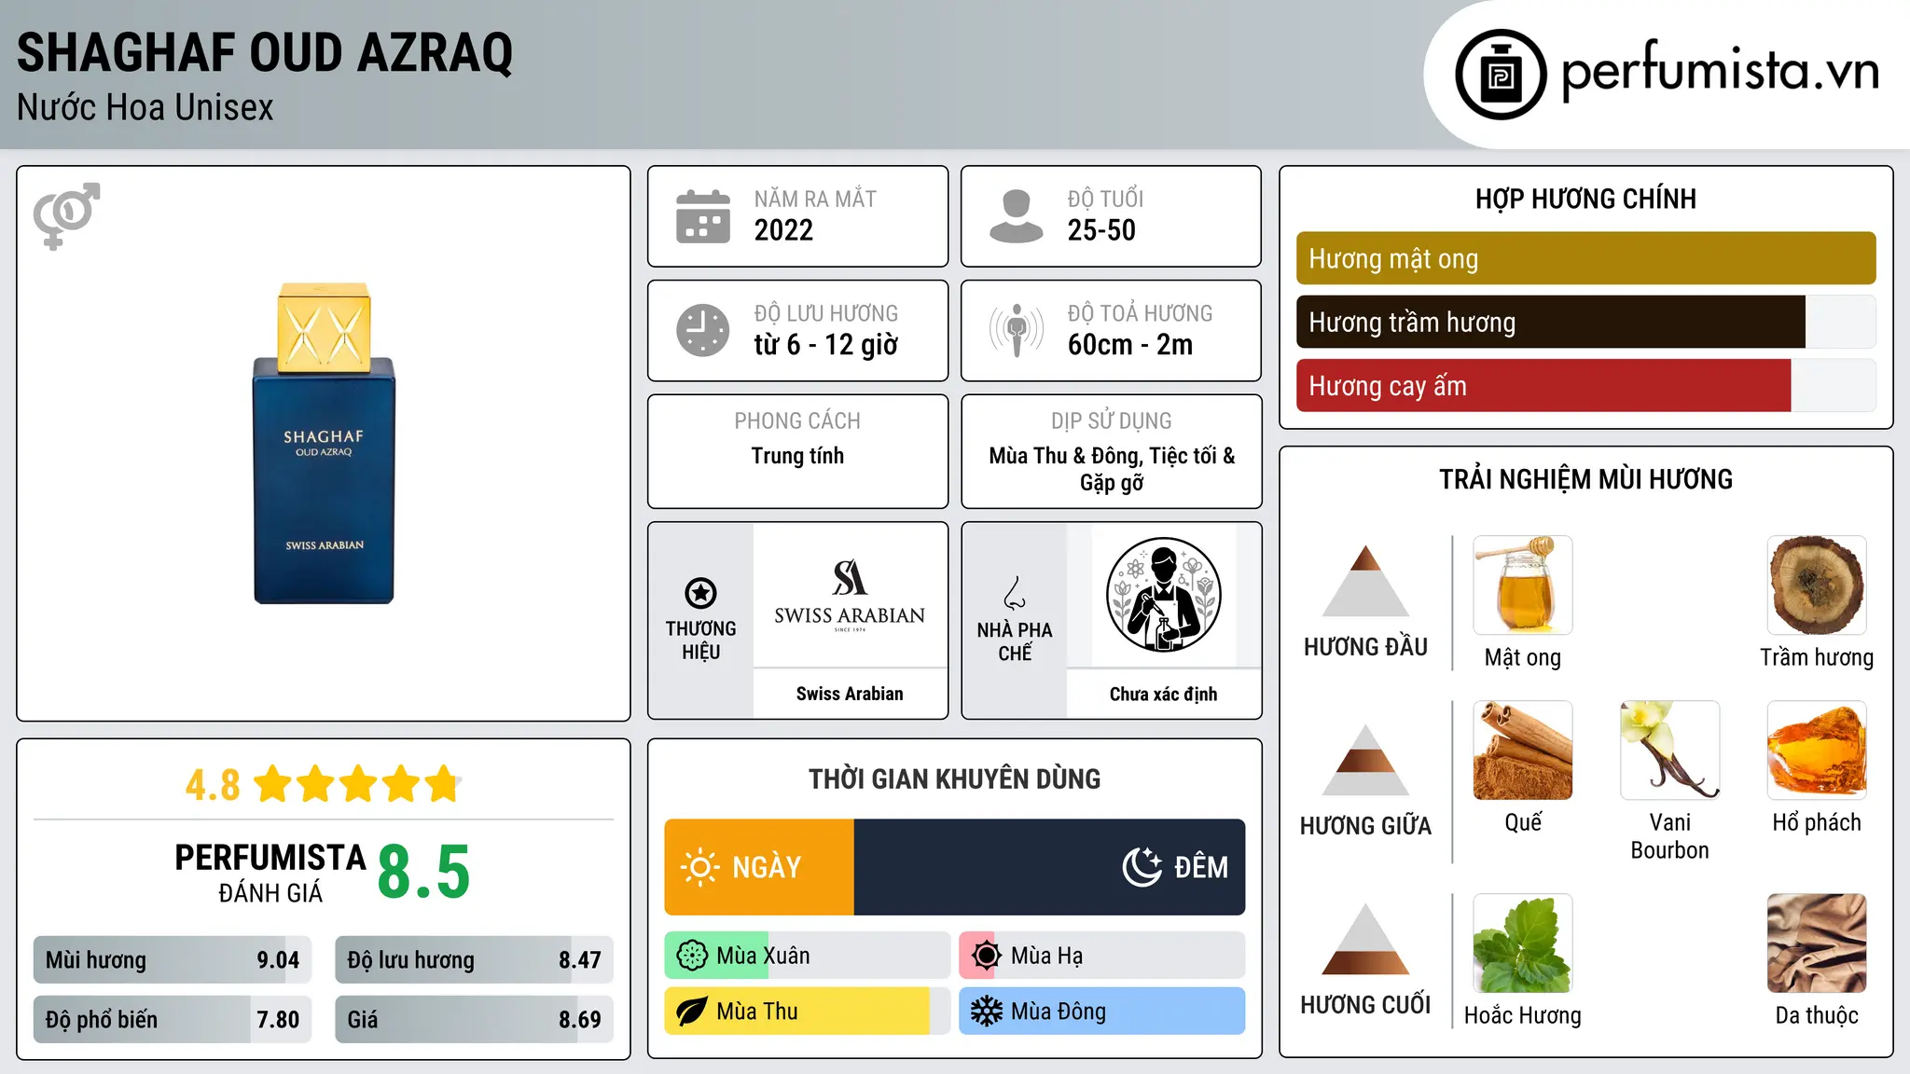Screen dimensions: 1910x1074
Task: Click the Hương trầm hương accord bar
Action: tap(1585, 322)
